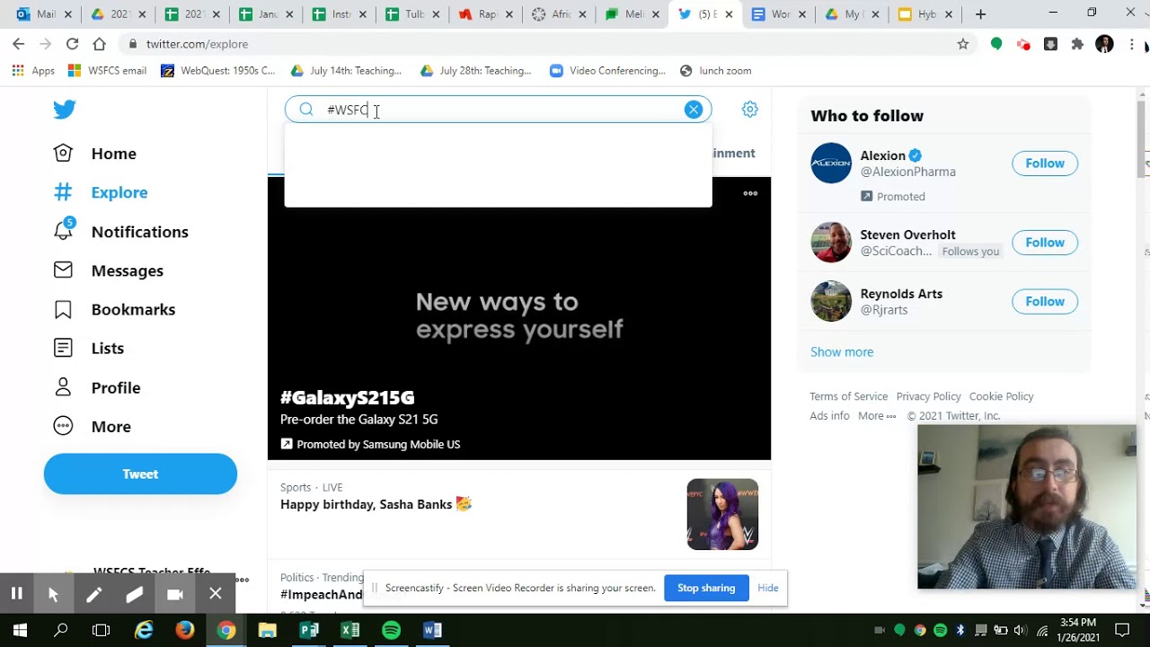Viewport: 1150px width, 647px height.
Task: Open Spotify from taskbar
Action: [391, 630]
